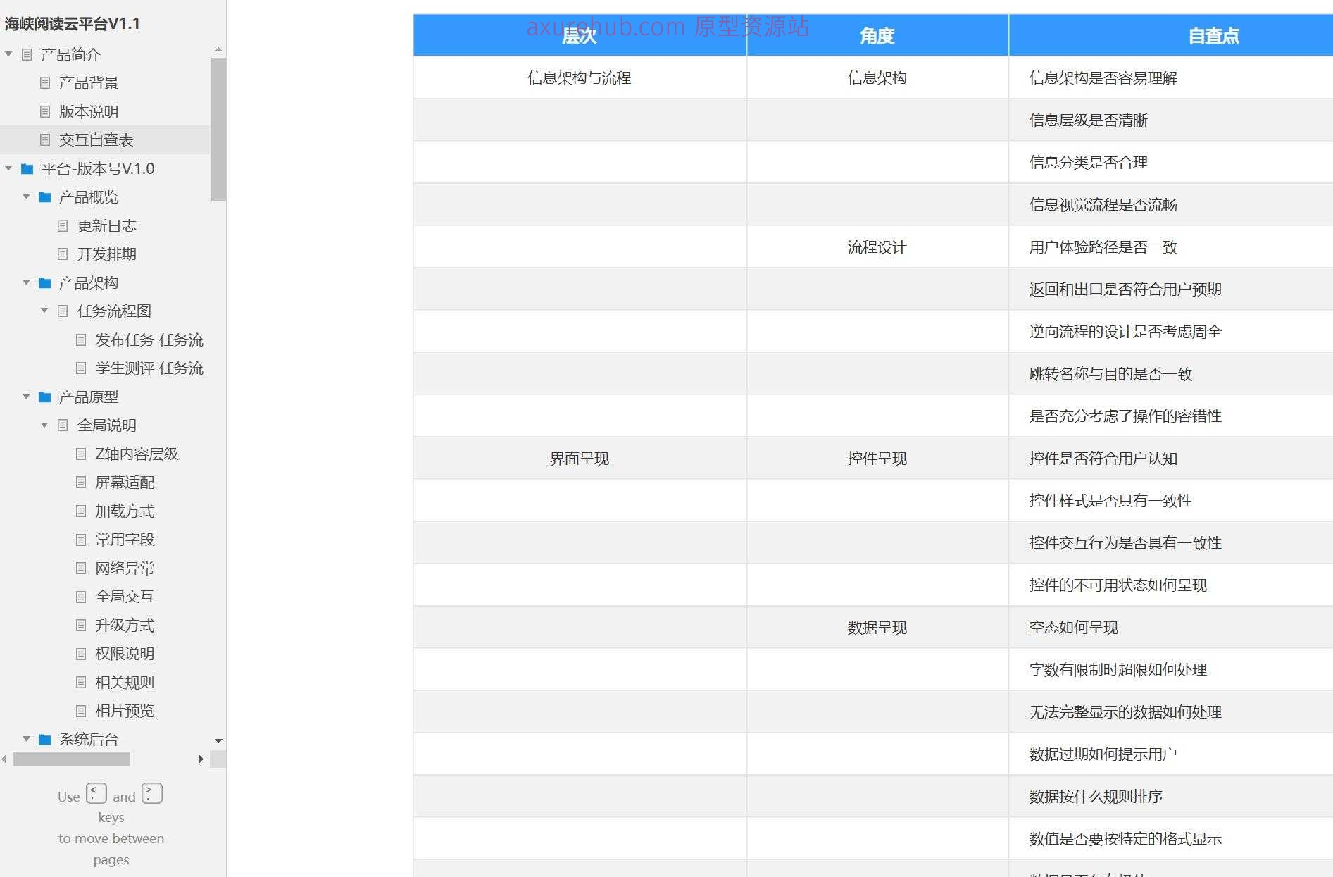Click the document icon next to 更新日志

coord(62,225)
